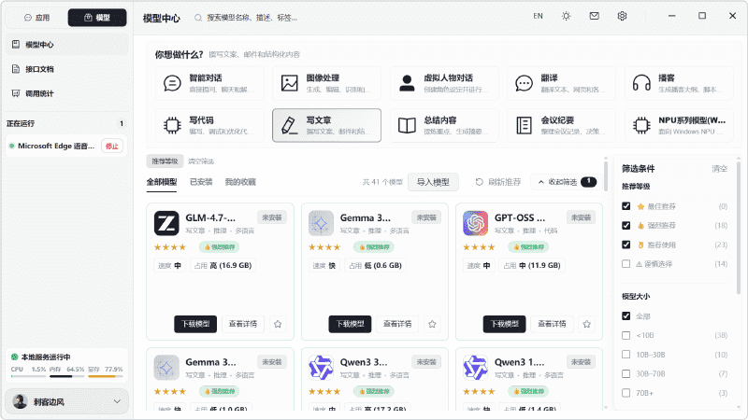The height and width of the screenshot is (420, 748).
Task: View details of first-row Gemma 3 model
Action: (x=397, y=324)
